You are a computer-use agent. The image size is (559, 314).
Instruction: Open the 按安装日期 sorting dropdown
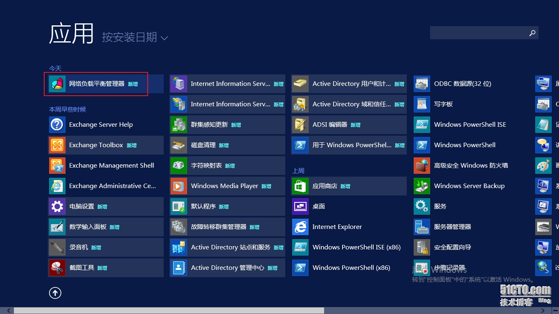click(133, 37)
